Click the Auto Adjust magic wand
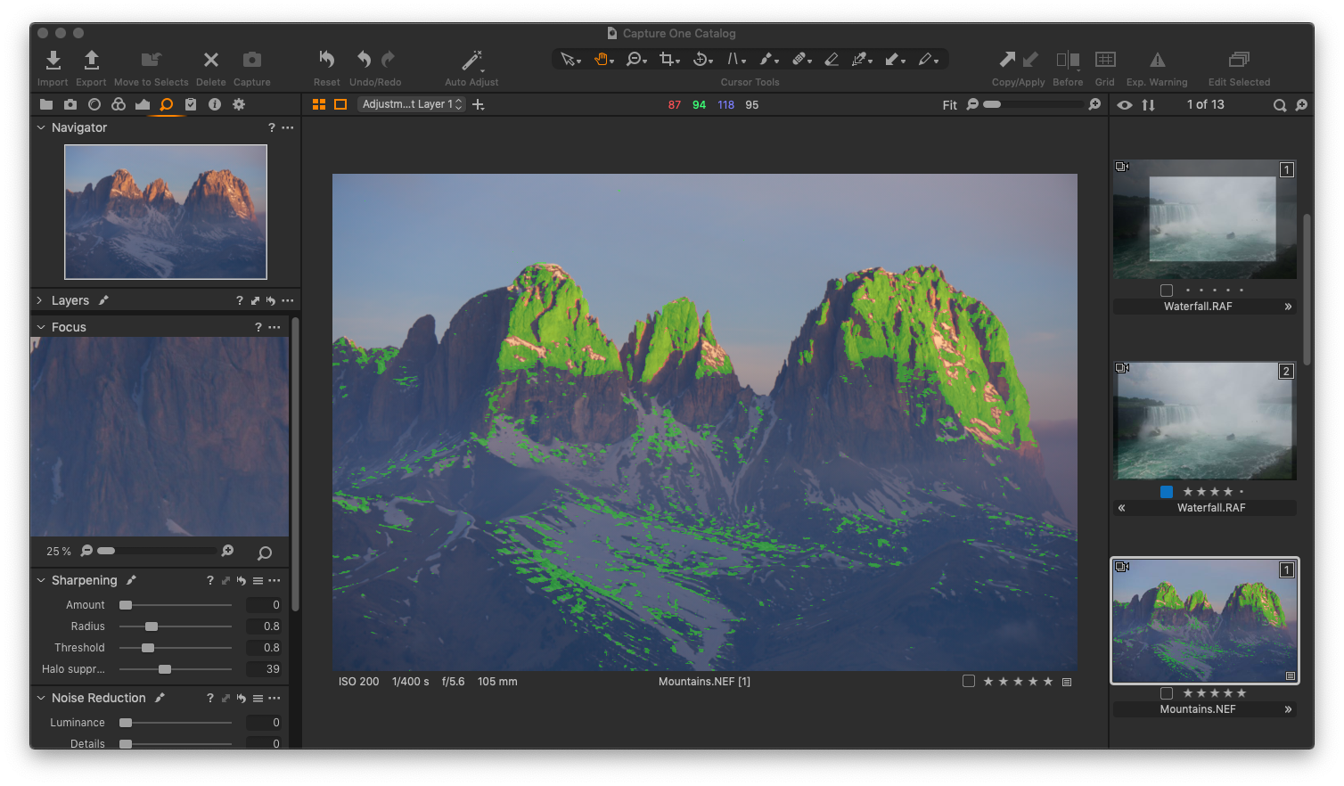This screenshot has height=786, width=1344. [x=471, y=61]
